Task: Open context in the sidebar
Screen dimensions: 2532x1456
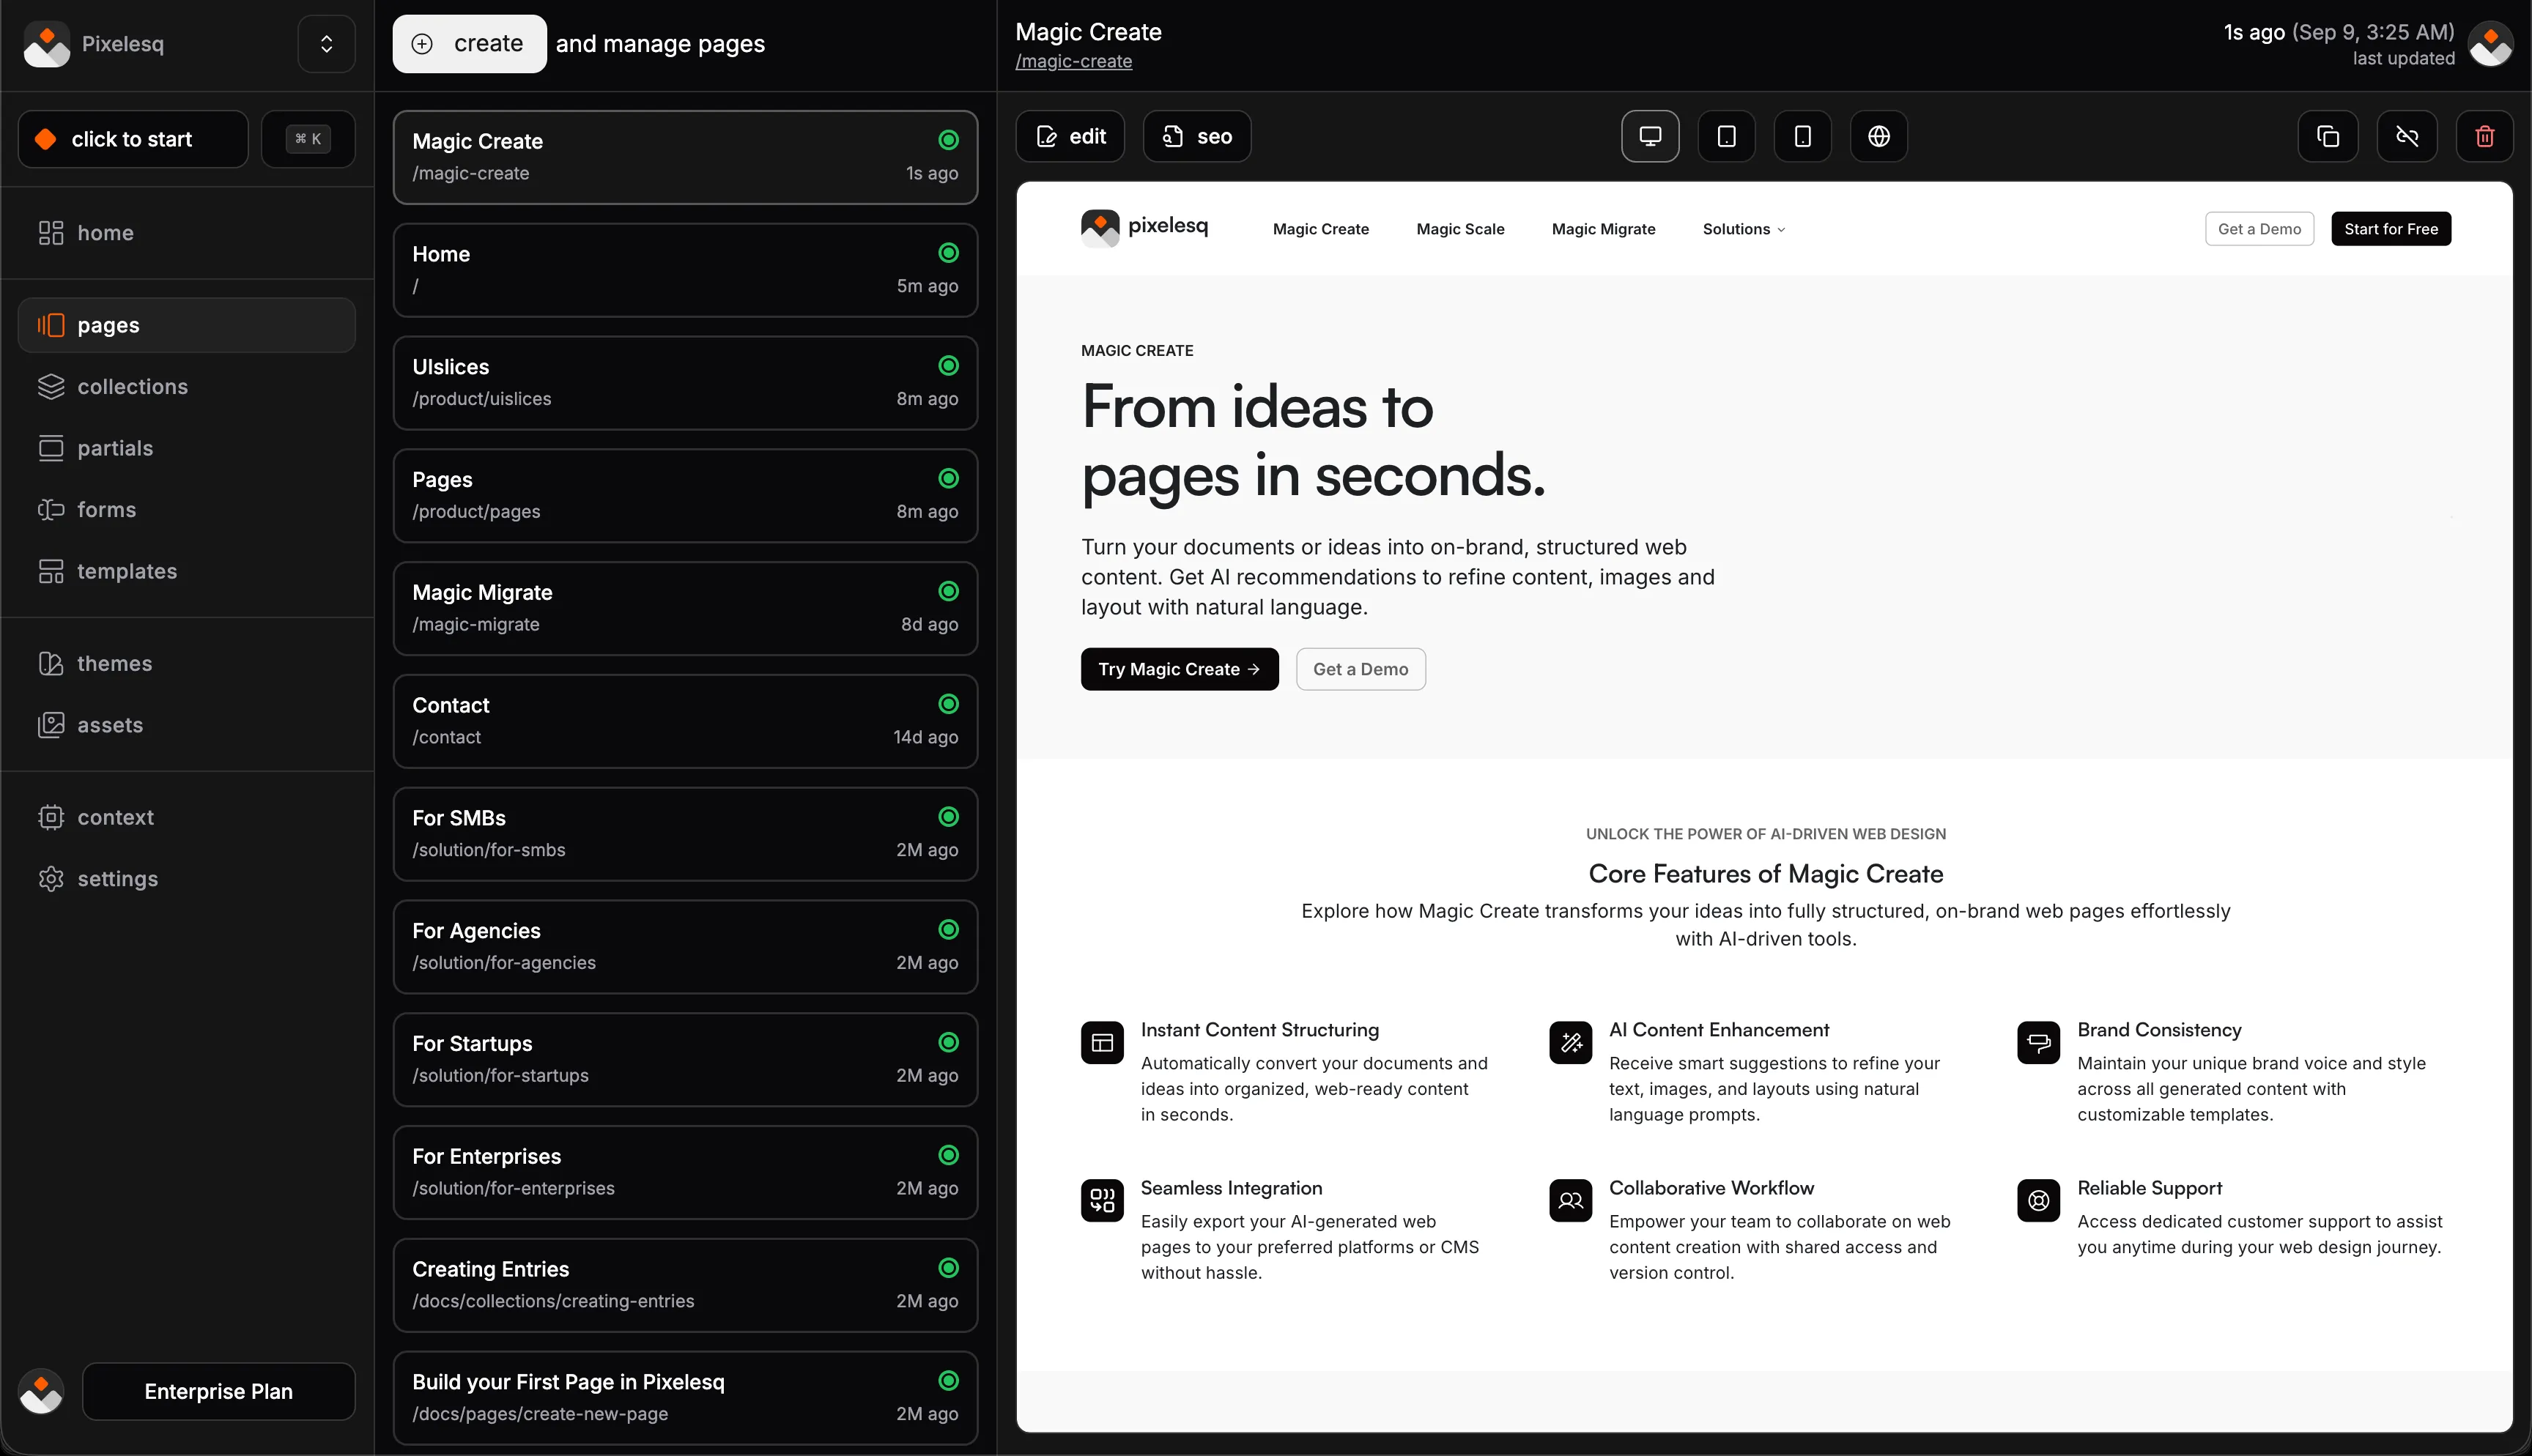Action: coord(186,818)
